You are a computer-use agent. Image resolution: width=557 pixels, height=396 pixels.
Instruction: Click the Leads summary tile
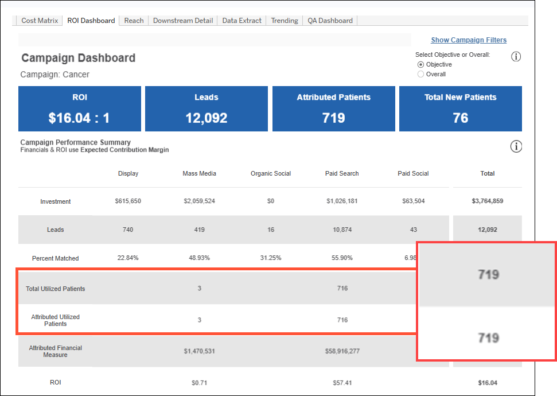tap(206, 109)
